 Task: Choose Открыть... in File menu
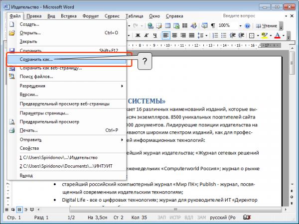67,33
